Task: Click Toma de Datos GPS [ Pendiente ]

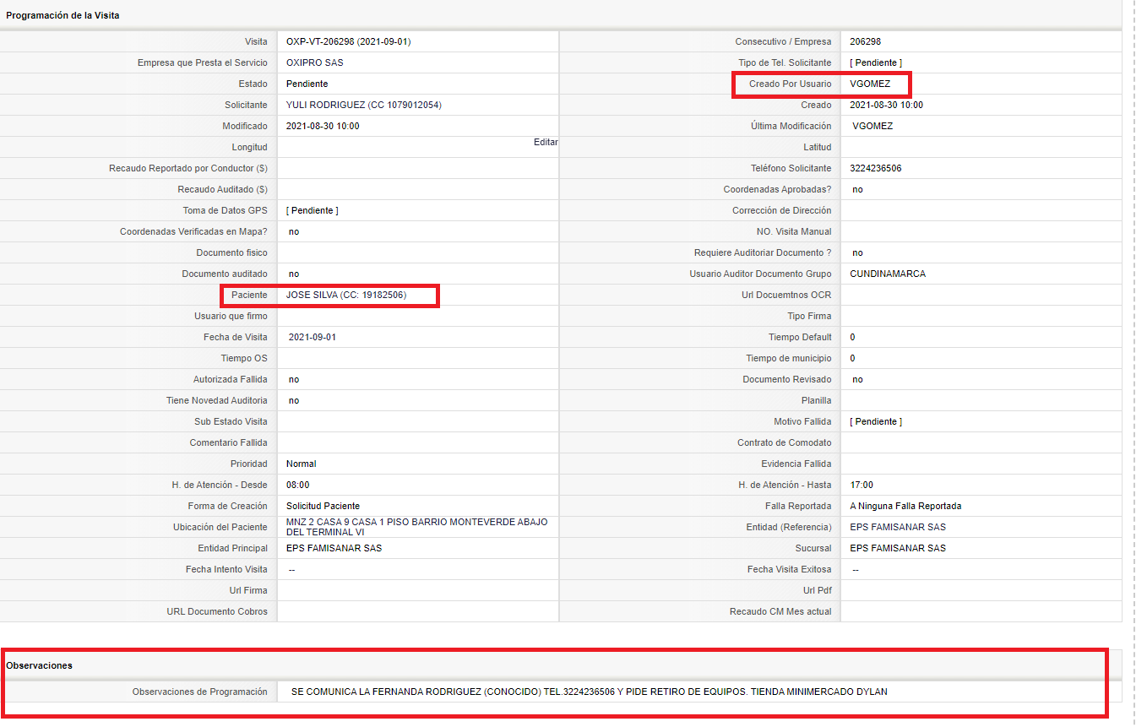Action: [x=313, y=210]
